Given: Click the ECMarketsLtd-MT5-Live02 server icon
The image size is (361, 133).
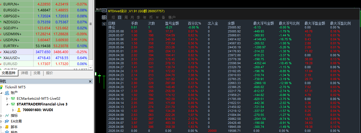Looking at the screenshot, I should click(13, 98).
